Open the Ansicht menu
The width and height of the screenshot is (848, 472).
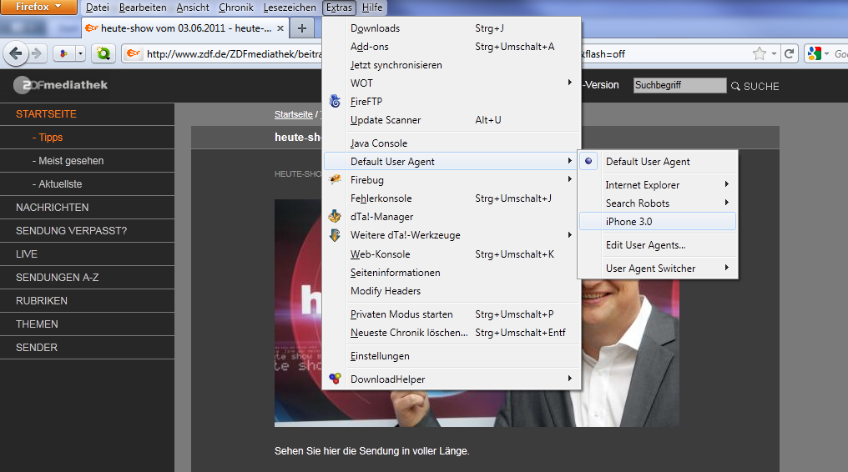tap(193, 8)
